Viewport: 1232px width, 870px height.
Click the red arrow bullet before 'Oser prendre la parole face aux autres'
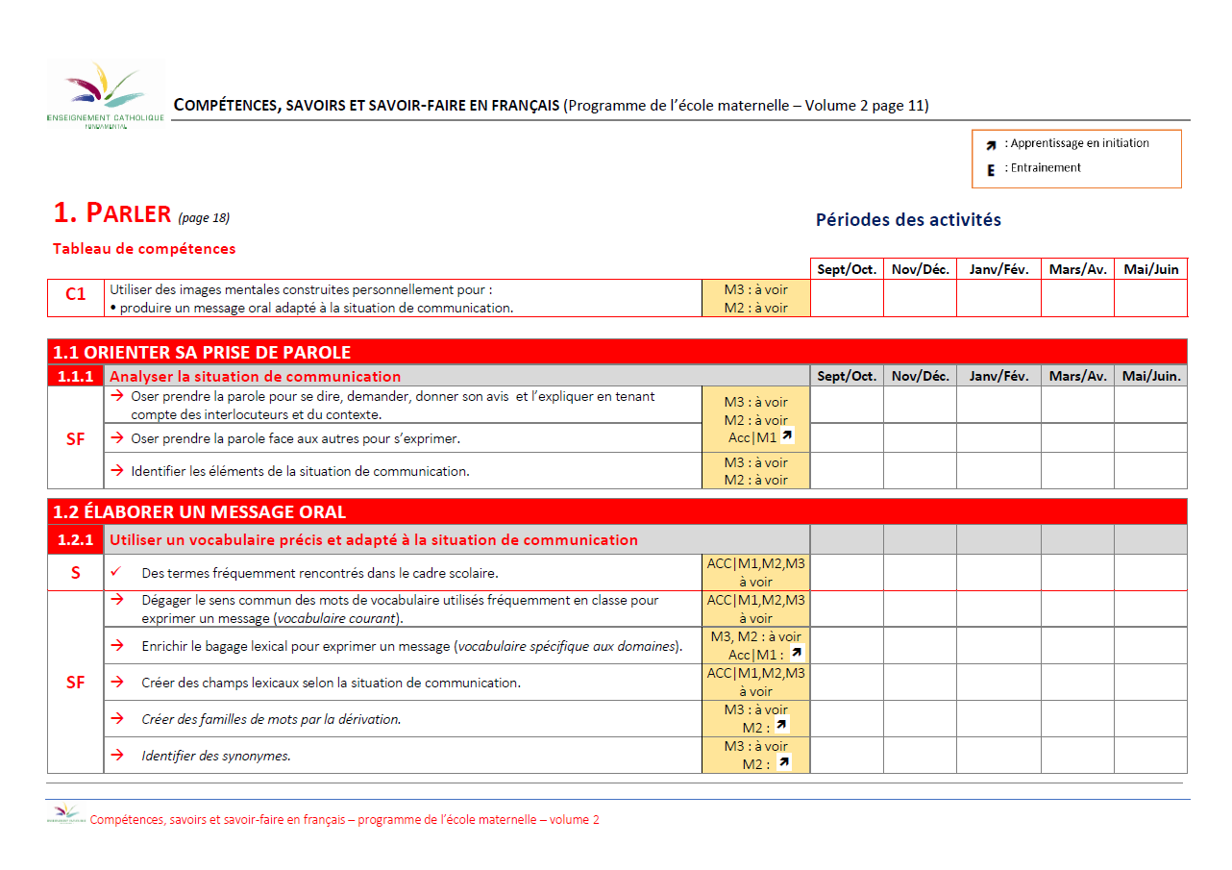tap(116, 437)
